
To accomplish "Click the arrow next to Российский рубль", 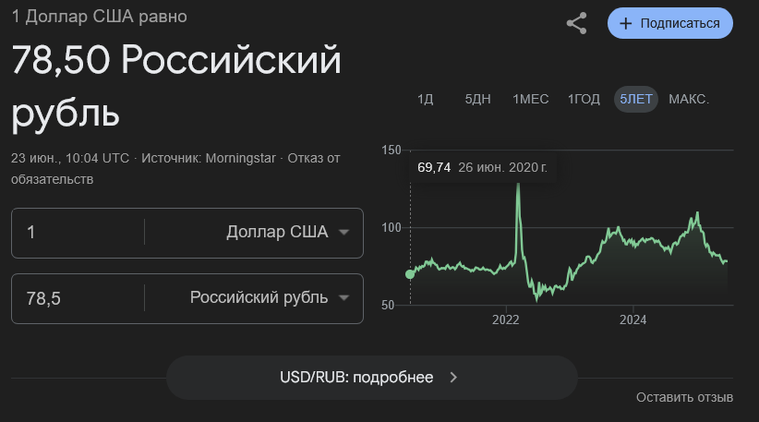I will (x=343, y=297).
